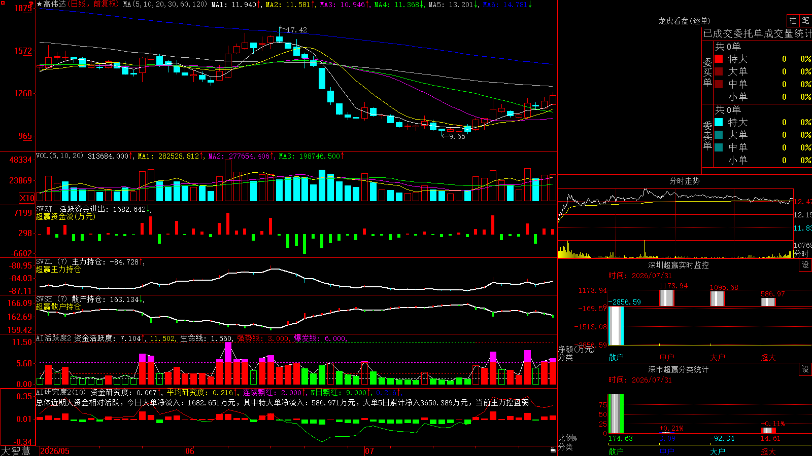Click the 主力持仓: -84.728 value

click(105, 261)
